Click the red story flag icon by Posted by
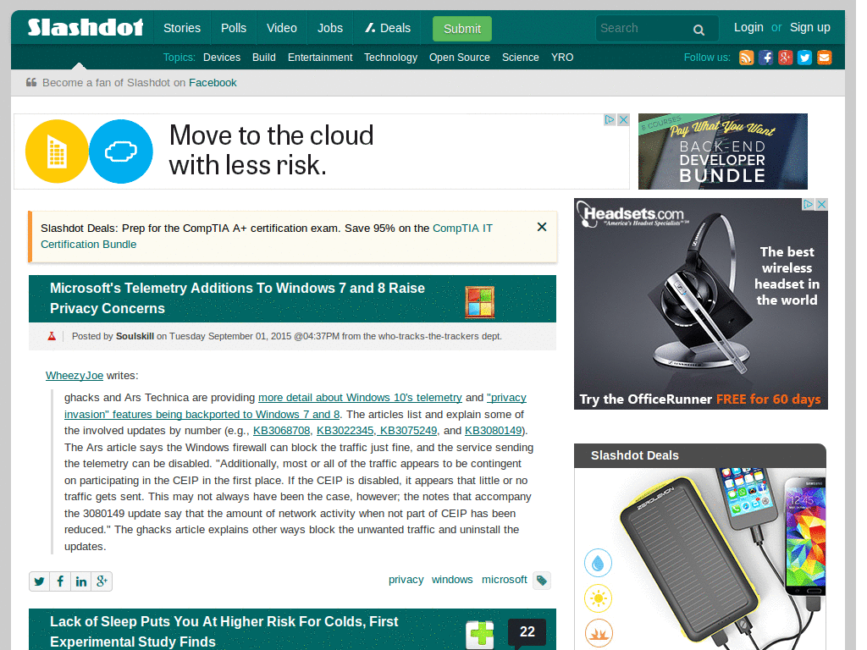The image size is (867, 650). click(52, 336)
